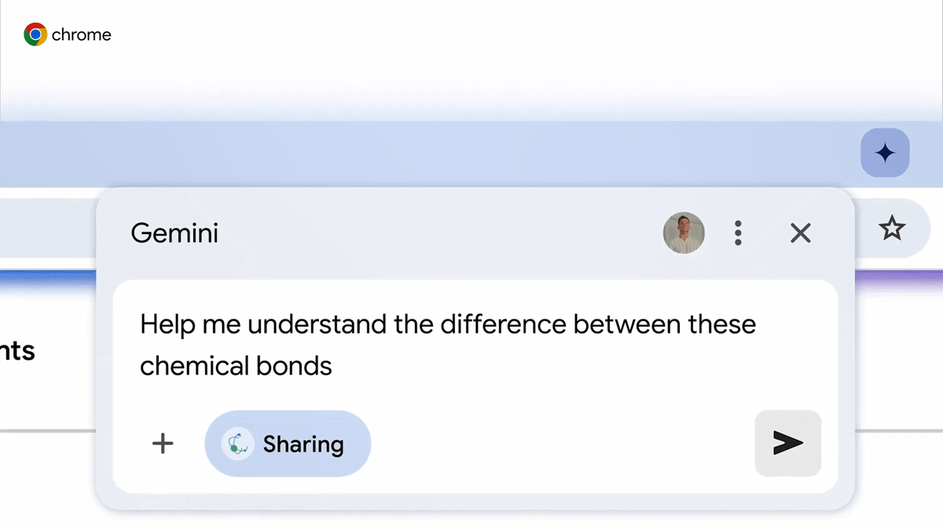This screenshot has height=530, width=943.
Task: Click the Chrome logo icon
Action: (35, 35)
